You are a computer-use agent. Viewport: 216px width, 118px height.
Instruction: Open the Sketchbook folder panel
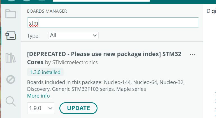[11, 14]
